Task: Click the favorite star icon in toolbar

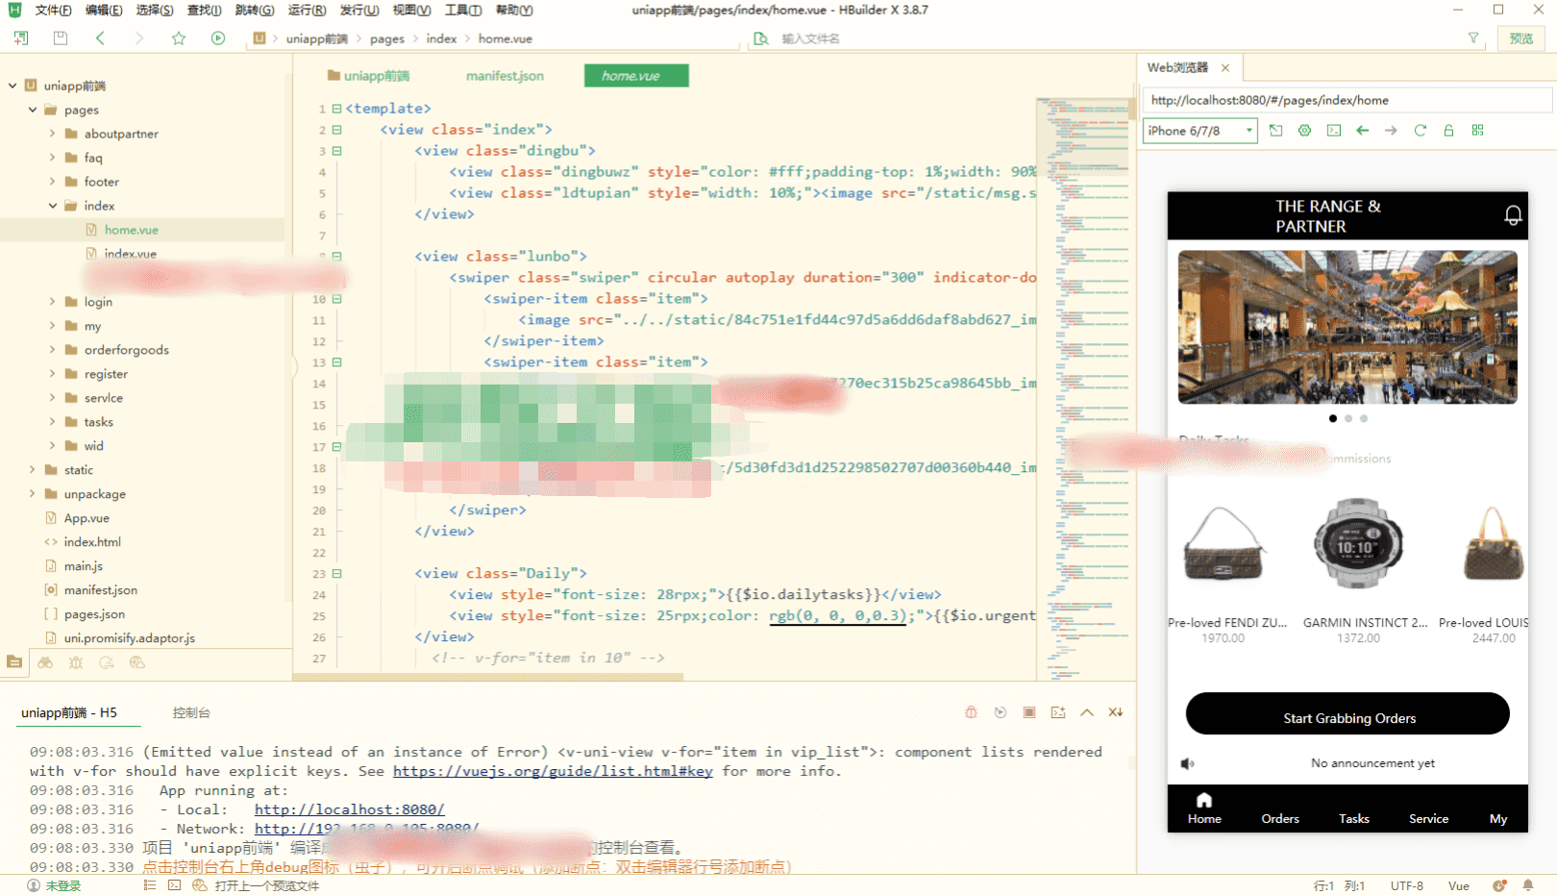Action: [x=179, y=38]
